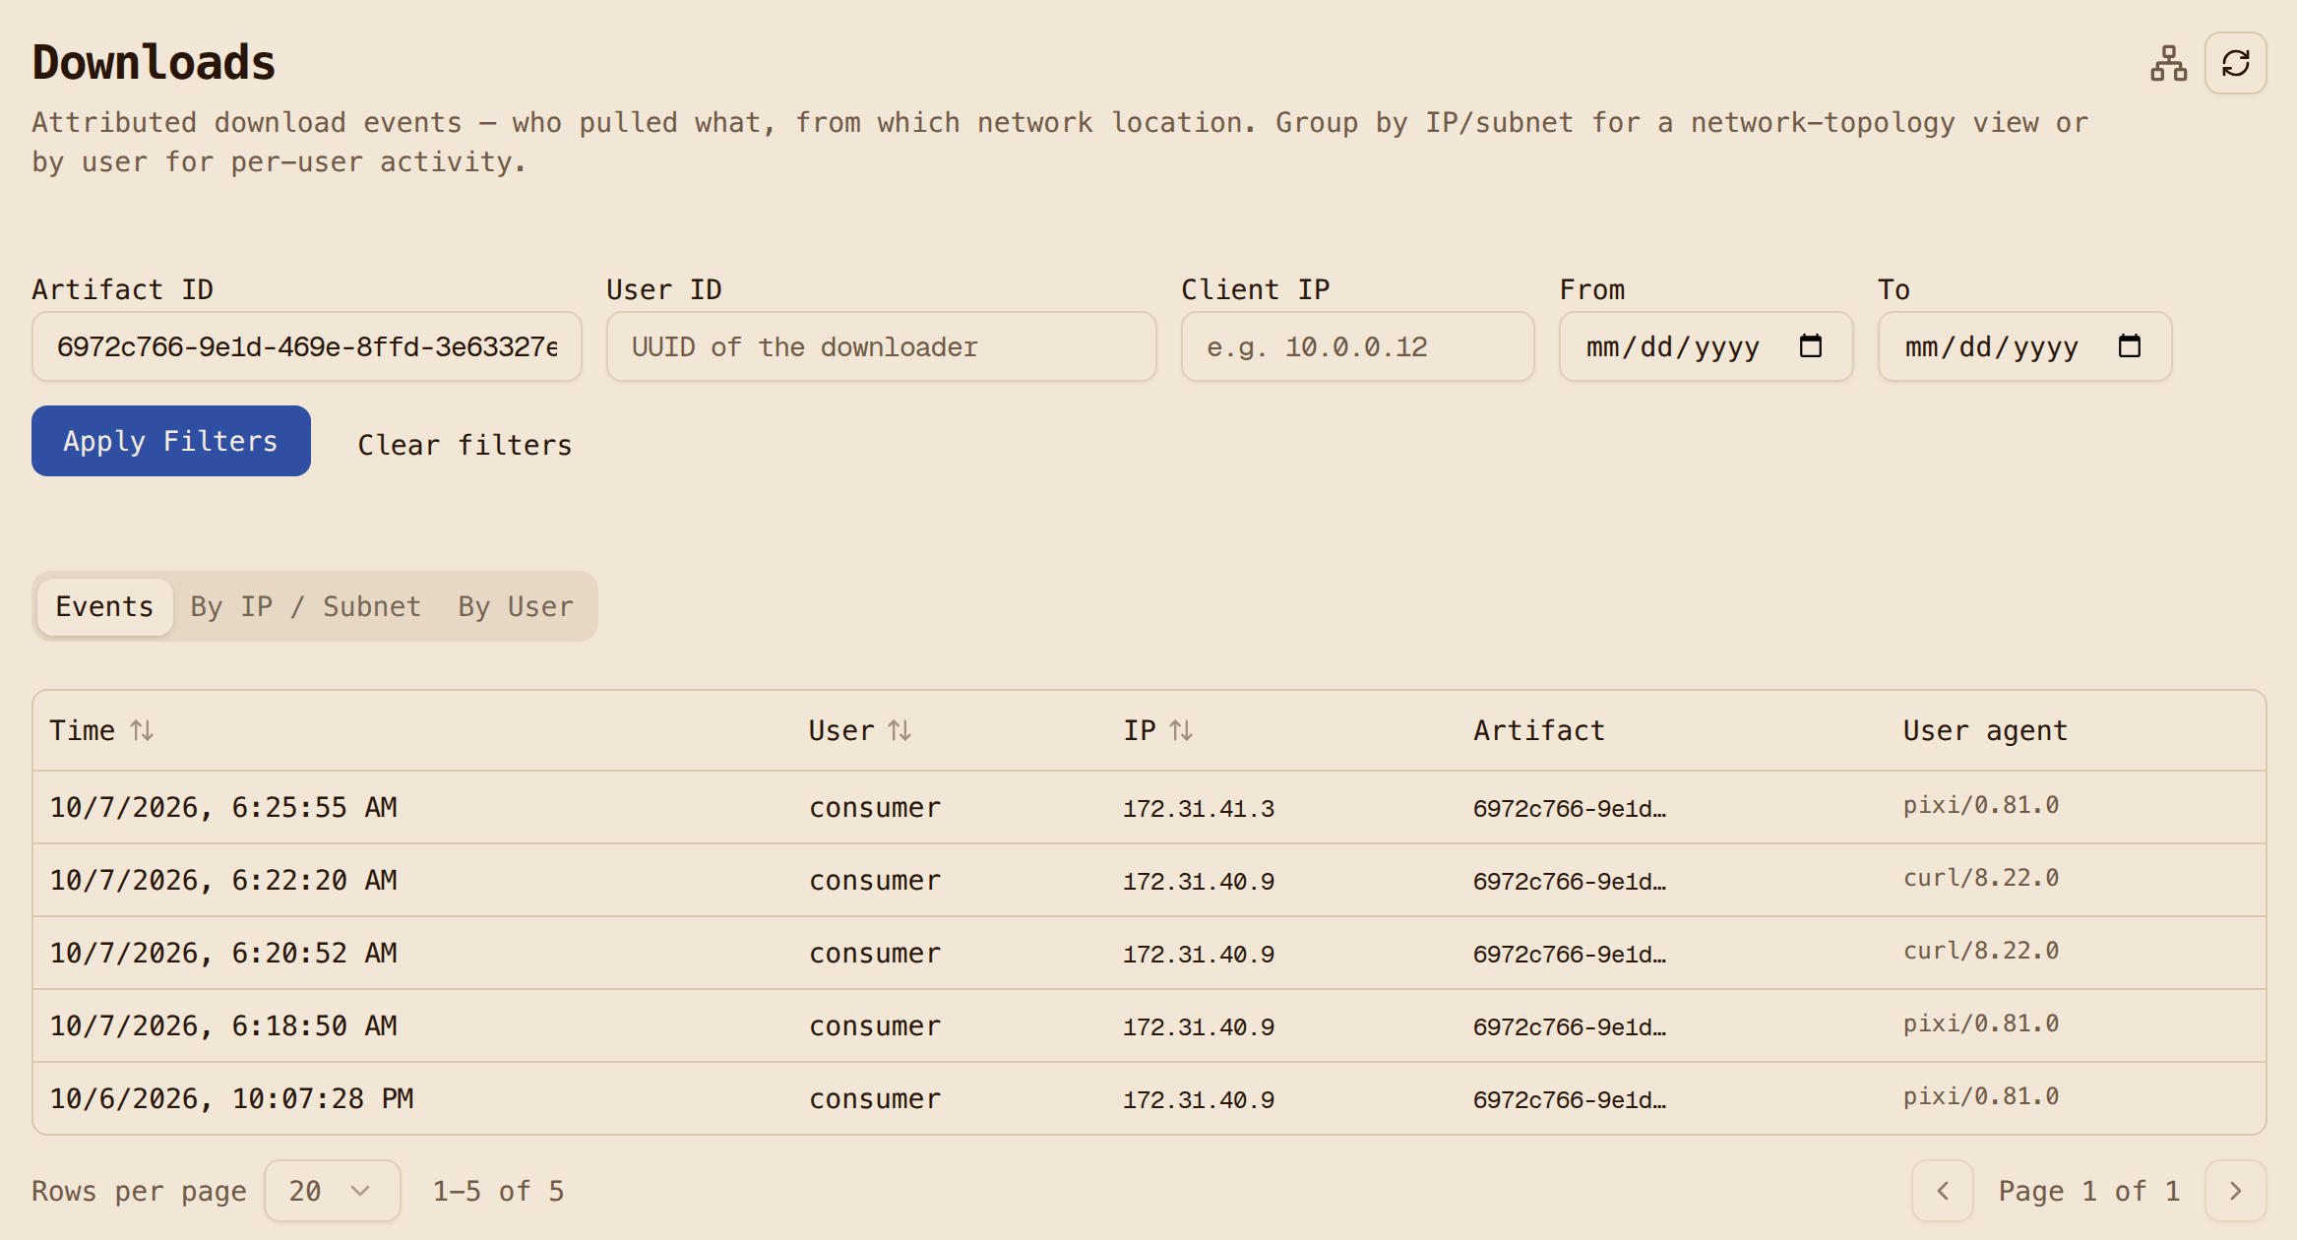Click artifact ID in 6:22:20 AM row
The width and height of the screenshot is (2297, 1240).
[x=1570, y=881]
